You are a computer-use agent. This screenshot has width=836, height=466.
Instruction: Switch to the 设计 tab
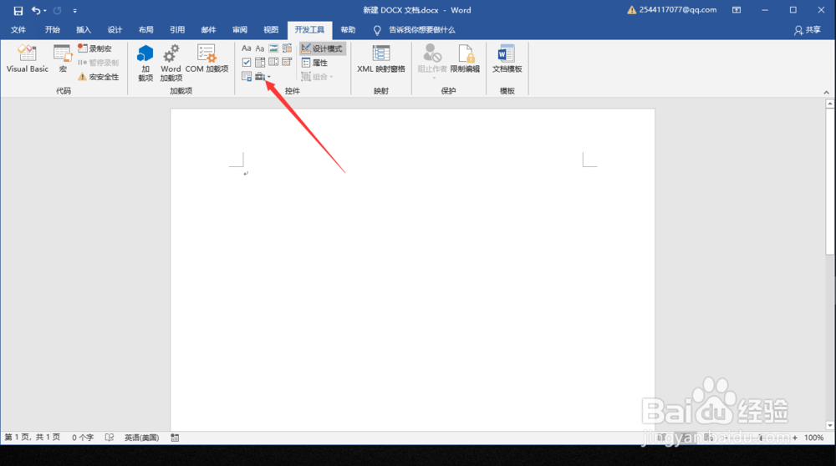click(115, 30)
